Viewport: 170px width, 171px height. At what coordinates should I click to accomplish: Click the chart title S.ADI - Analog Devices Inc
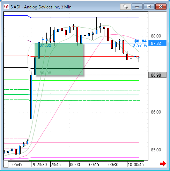click(x=41, y=7)
